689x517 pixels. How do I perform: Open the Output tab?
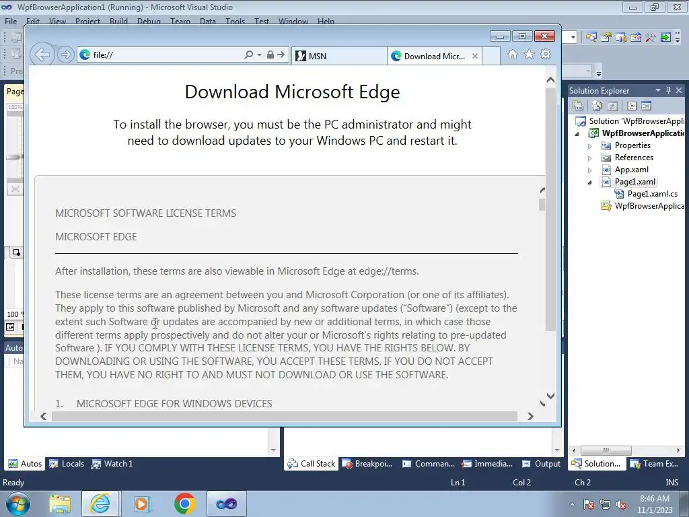(x=542, y=464)
